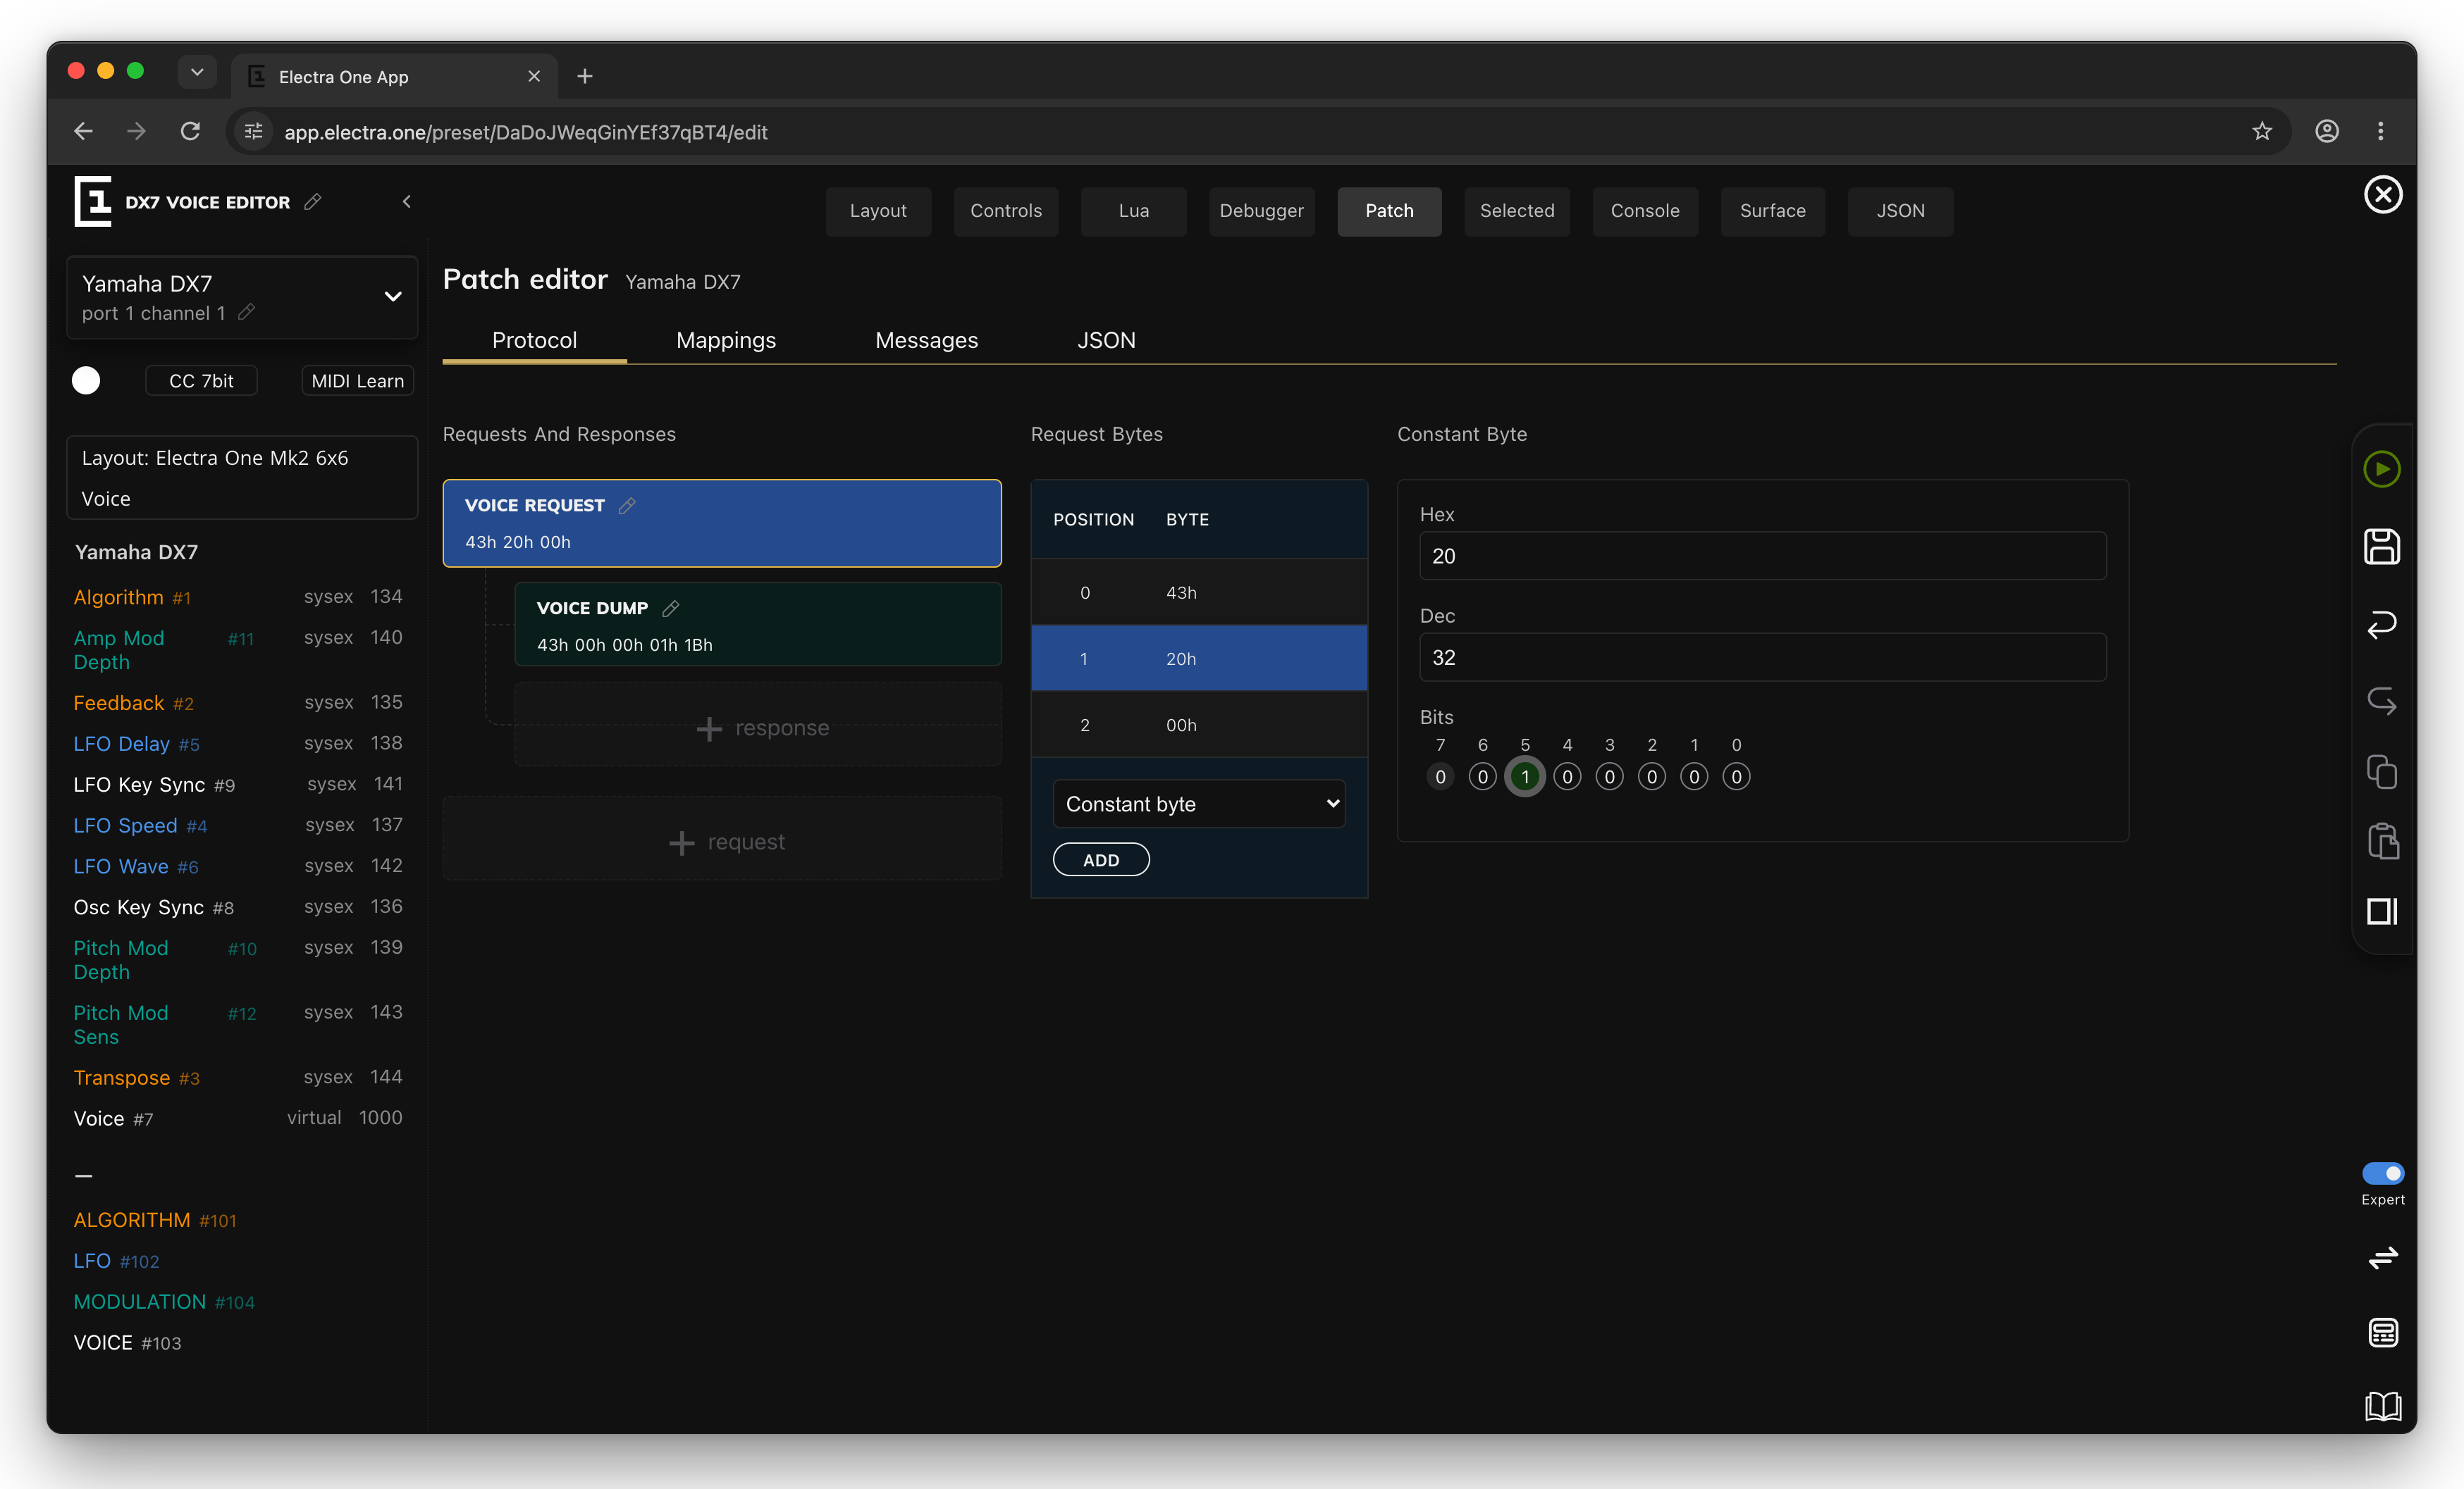Click the MIDI Learn button

pyautogui.click(x=357, y=381)
